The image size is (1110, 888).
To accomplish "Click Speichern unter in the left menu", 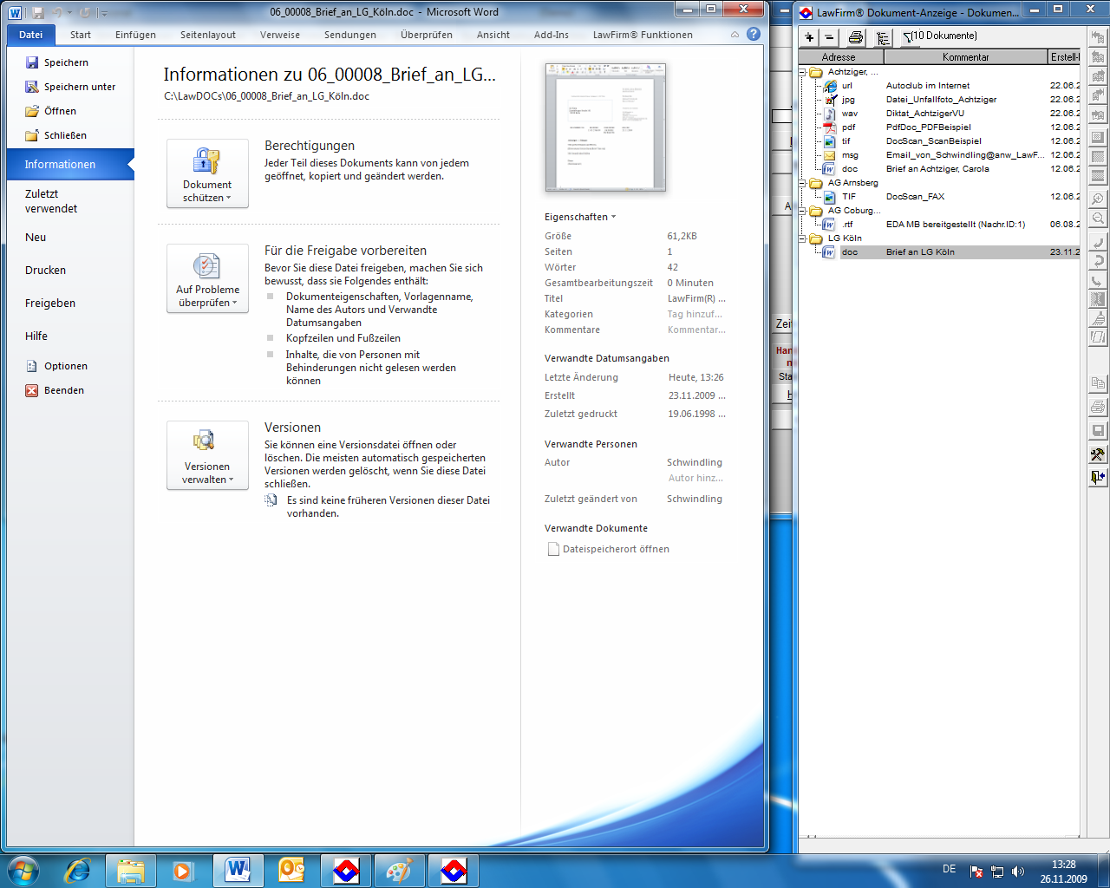I will [79, 87].
